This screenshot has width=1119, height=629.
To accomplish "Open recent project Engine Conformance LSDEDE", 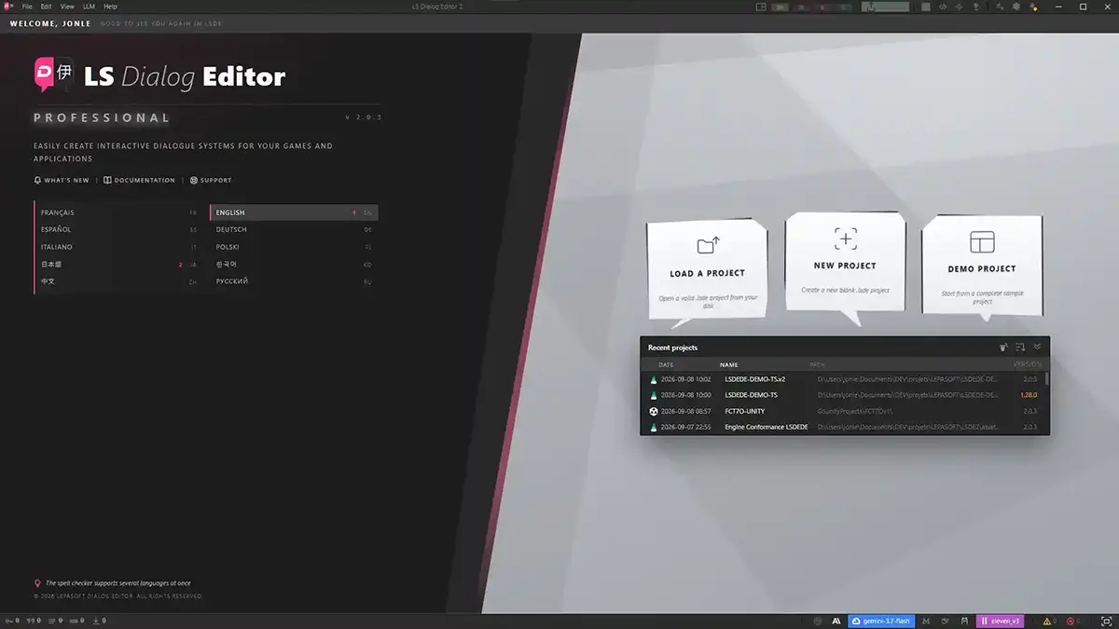I will (844, 427).
